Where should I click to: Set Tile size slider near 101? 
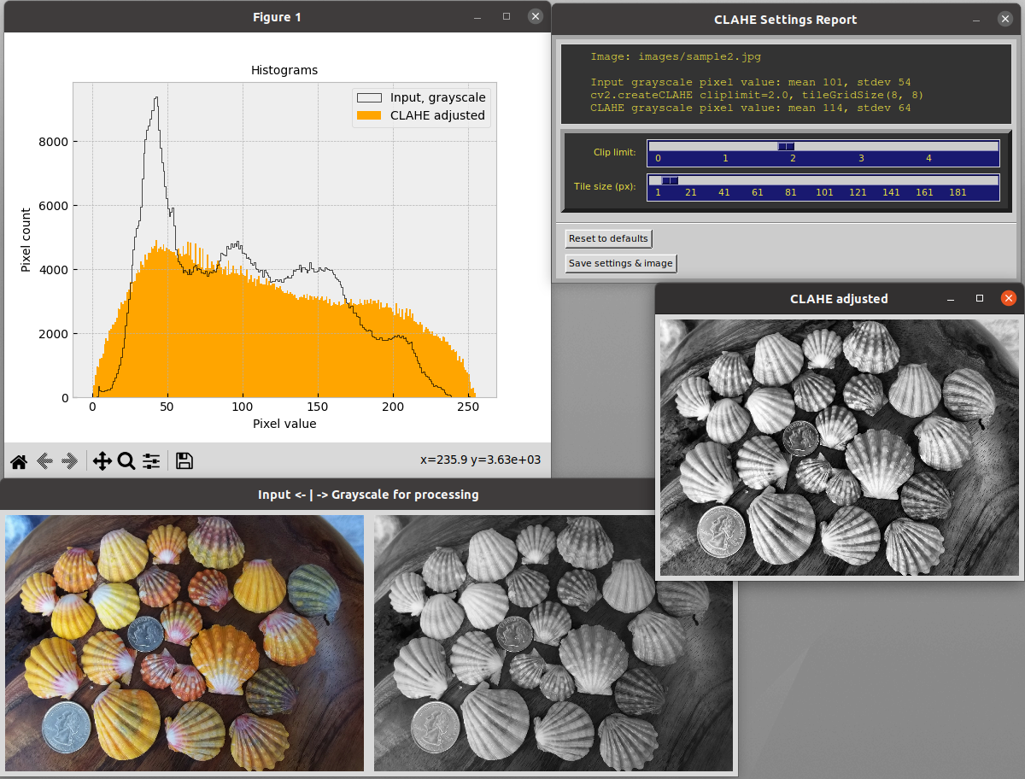(x=824, y=180)
